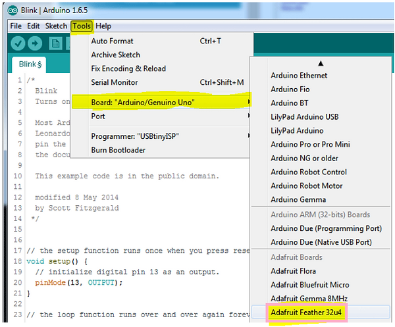Select Adafruit Feather 32u4 board
Viewport: 395px width, 327px height.
[321, 313]
